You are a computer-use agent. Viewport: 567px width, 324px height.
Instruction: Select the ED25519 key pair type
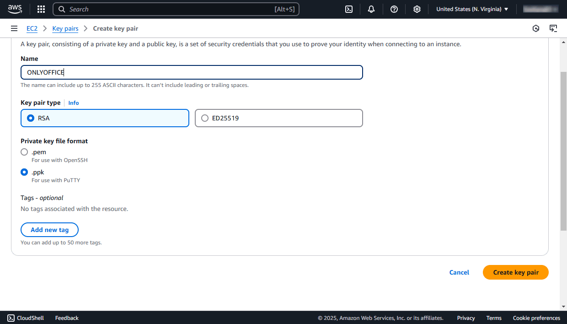click(x=204, y=118)
